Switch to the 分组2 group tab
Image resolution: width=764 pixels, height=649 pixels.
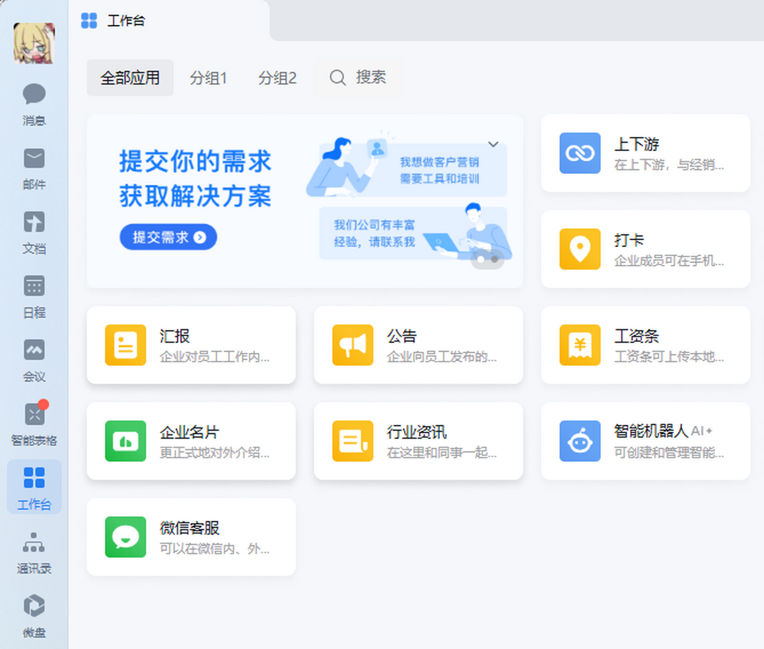(278, 77)
